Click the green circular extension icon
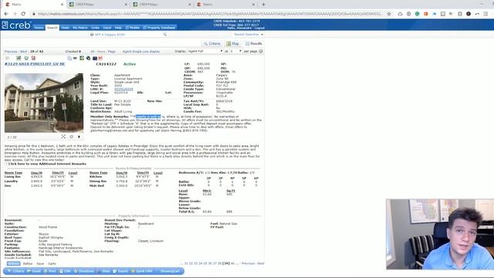 (x=417, y=14)
